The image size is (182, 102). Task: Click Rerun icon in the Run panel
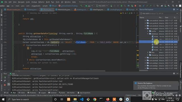point(5,77)
